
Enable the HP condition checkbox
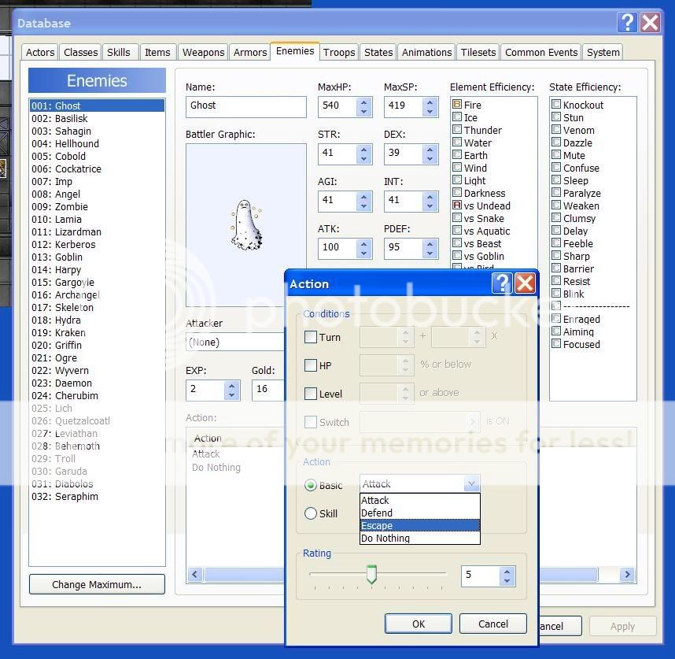311,365
